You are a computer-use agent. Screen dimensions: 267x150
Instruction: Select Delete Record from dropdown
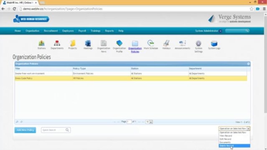click(x=234, y=146)
